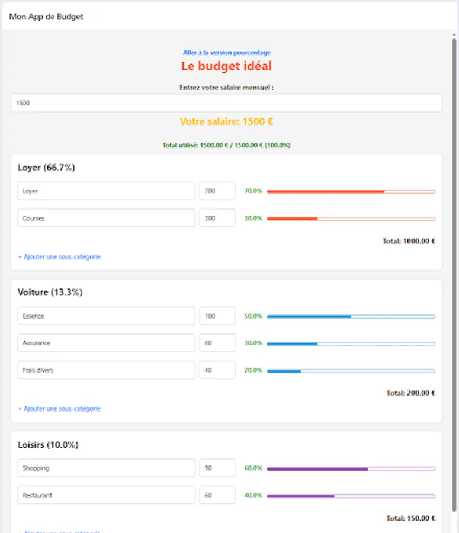Viewport: 459px width, 533px height.
Task: Click the blue Essence 50% progress bar
Action: [x=351, y=316]
